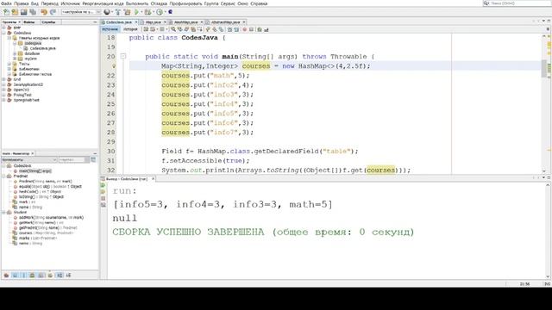This screenshot has height=310, width=552.
Task: Toggle Sort by Name navigator button
Action: click(60, 276)
